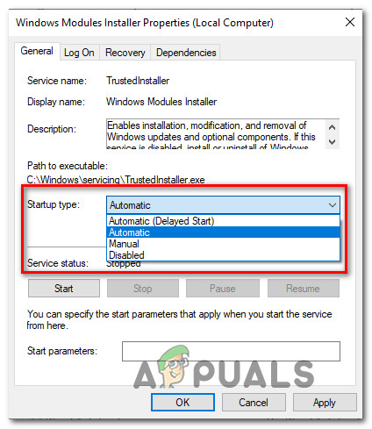Close the Windows Modules Installer Properties dialog
This screenshot has width=372, height=429.
pyautogui.click(x=350, y=22)
